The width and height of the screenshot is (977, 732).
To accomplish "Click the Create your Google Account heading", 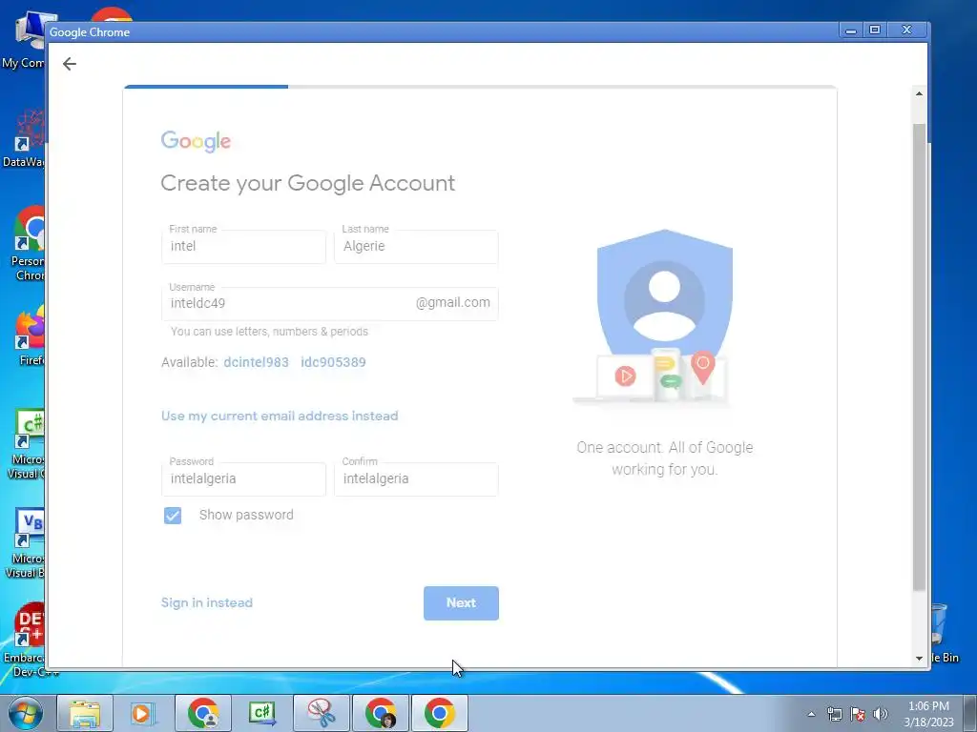I will (x=308, y=183).
